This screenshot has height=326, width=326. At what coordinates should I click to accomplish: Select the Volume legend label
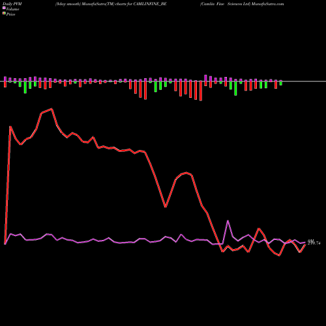(12, 9)
